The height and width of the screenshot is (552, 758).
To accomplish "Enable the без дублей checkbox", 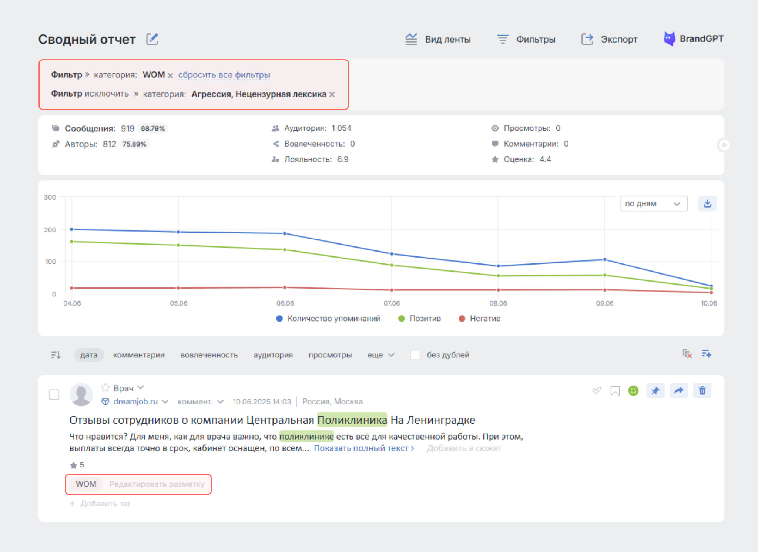I will [415, 355].
